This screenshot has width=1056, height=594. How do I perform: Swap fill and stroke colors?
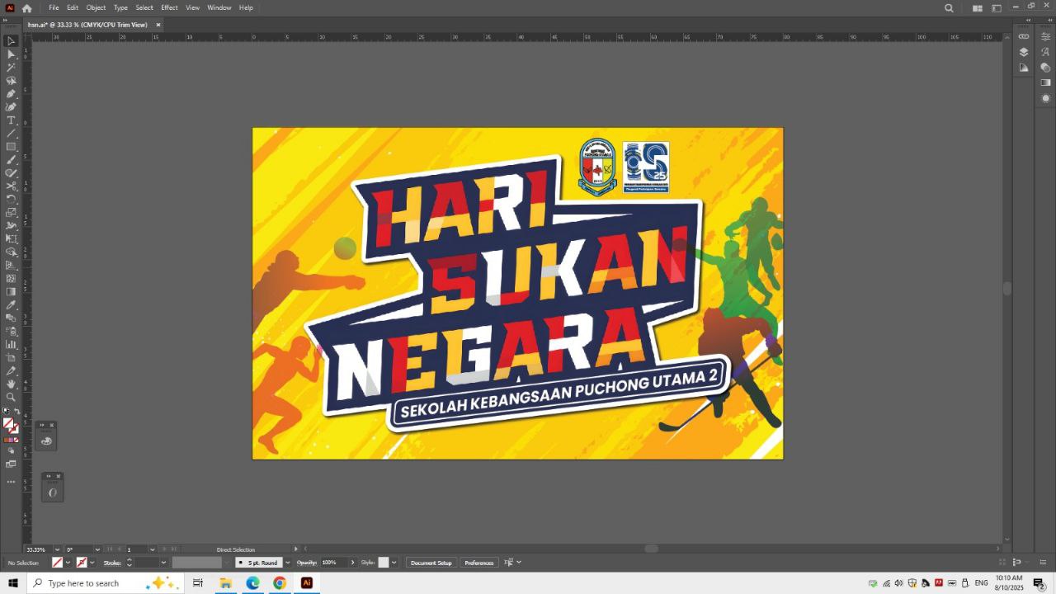(x=17, y=411)
